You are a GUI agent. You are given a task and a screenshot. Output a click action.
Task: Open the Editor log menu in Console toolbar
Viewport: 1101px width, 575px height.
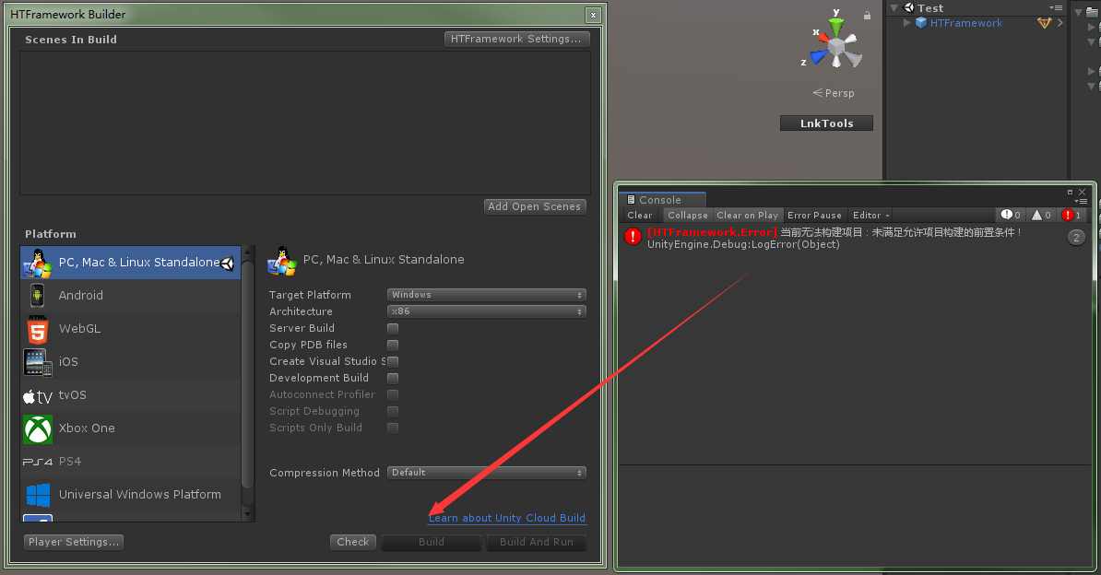[870, 215]
